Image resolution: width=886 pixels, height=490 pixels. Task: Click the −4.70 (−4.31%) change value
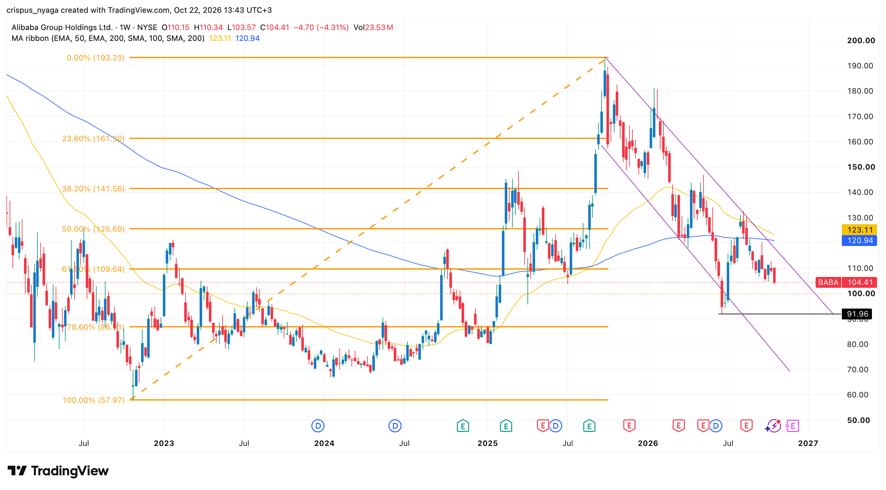[321, 27]
